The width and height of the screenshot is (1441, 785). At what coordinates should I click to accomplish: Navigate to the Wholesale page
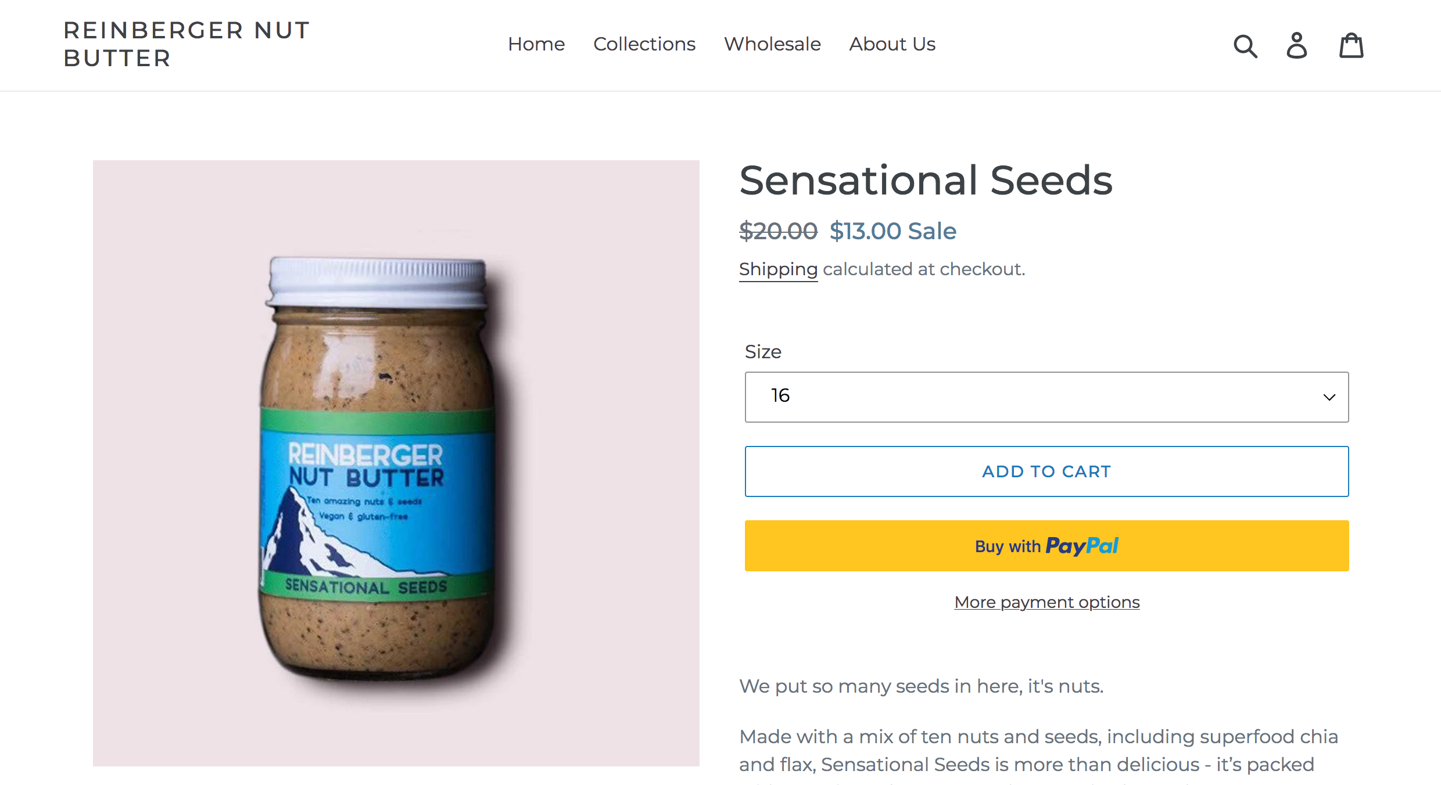(772, 44)
